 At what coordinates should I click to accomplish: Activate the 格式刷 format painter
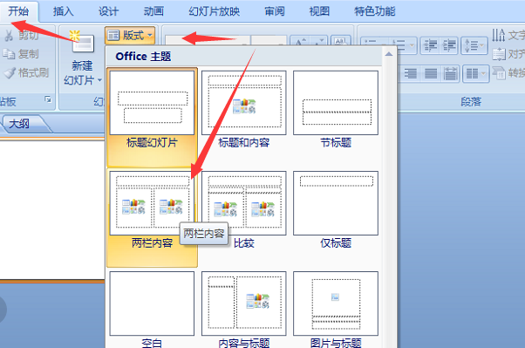(x=26, y=72)
